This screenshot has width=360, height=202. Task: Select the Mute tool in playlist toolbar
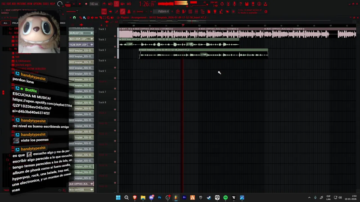[x=92, y=18]
